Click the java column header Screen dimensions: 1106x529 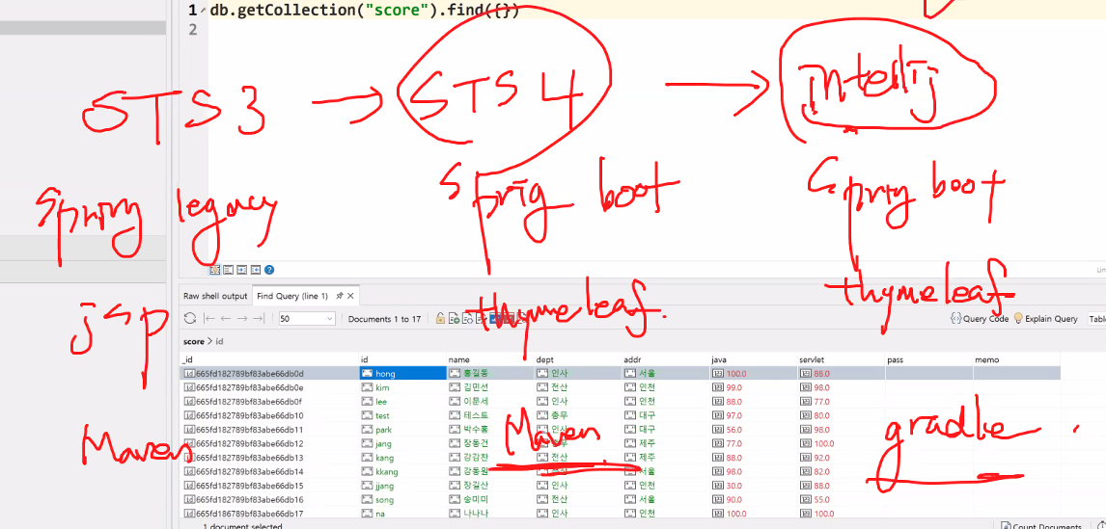(x=754, y=359)
